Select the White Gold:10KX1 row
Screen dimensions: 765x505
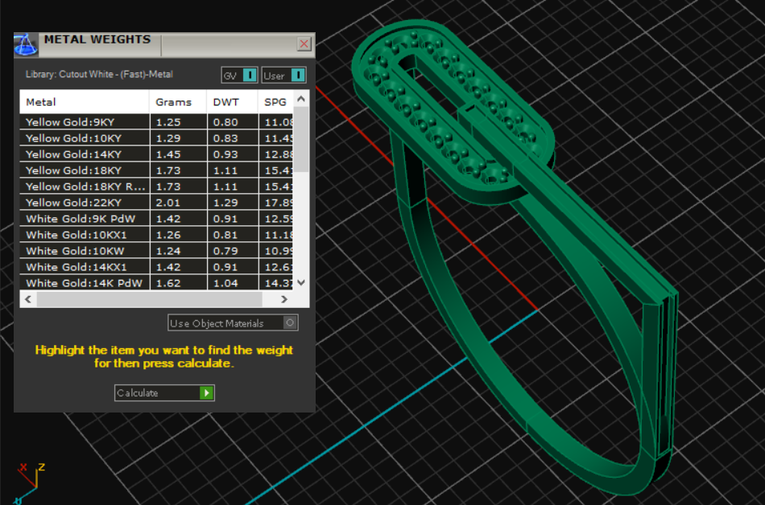[x=156, y=235]
